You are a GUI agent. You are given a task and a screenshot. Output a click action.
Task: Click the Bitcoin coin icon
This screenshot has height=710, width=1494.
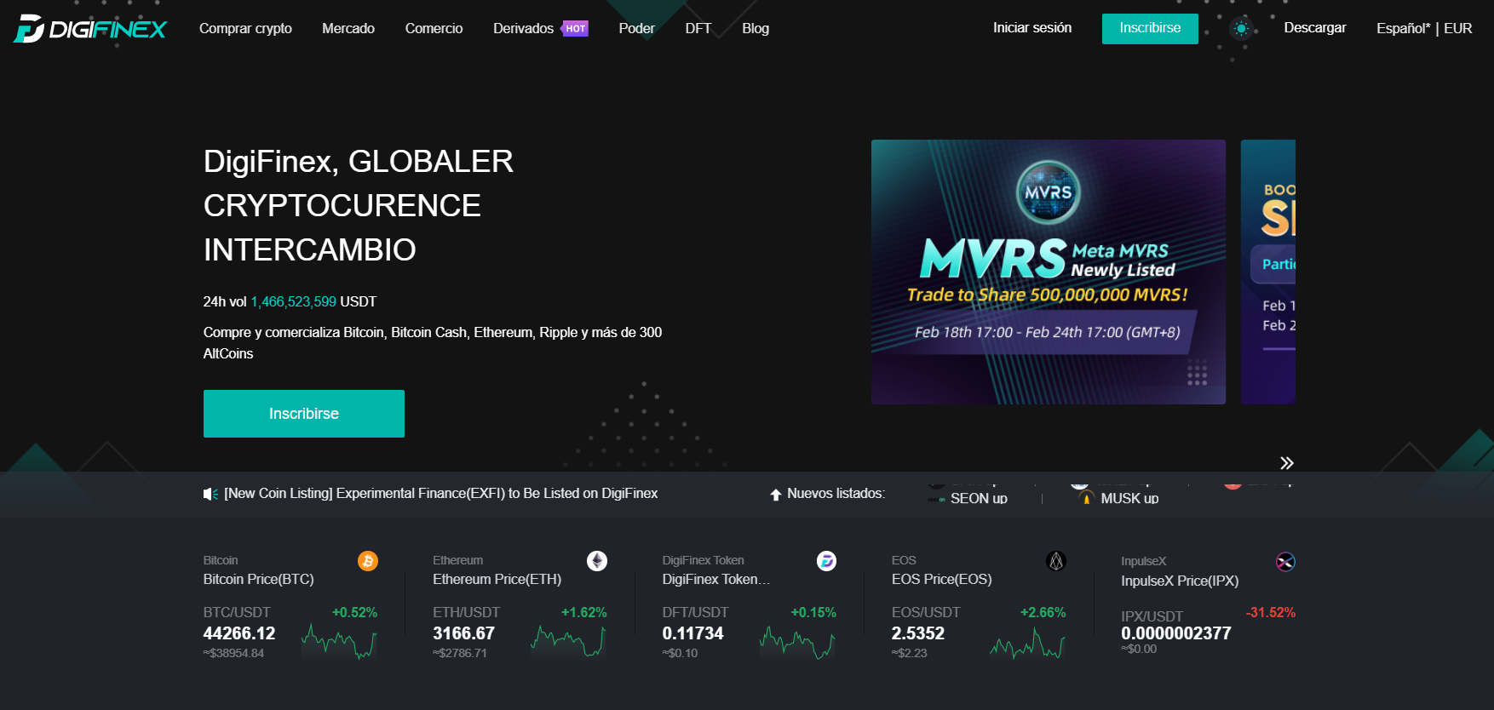point(368,561)
